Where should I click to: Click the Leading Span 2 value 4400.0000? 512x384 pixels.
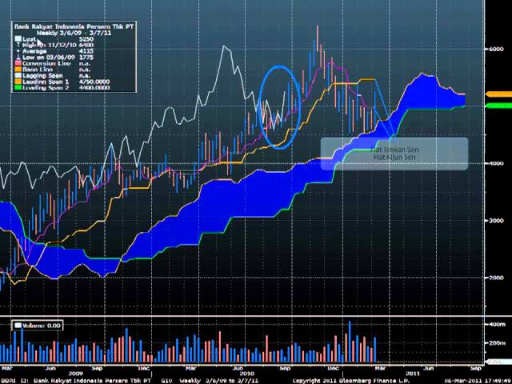(x=94, y=87)
